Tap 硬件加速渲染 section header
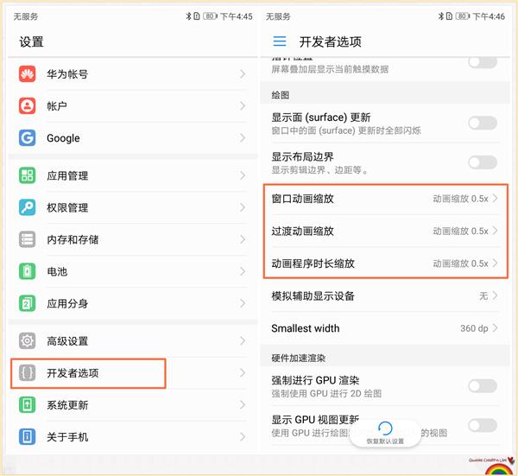This screenshot has width=518, height=476. [x=298, y=358]
